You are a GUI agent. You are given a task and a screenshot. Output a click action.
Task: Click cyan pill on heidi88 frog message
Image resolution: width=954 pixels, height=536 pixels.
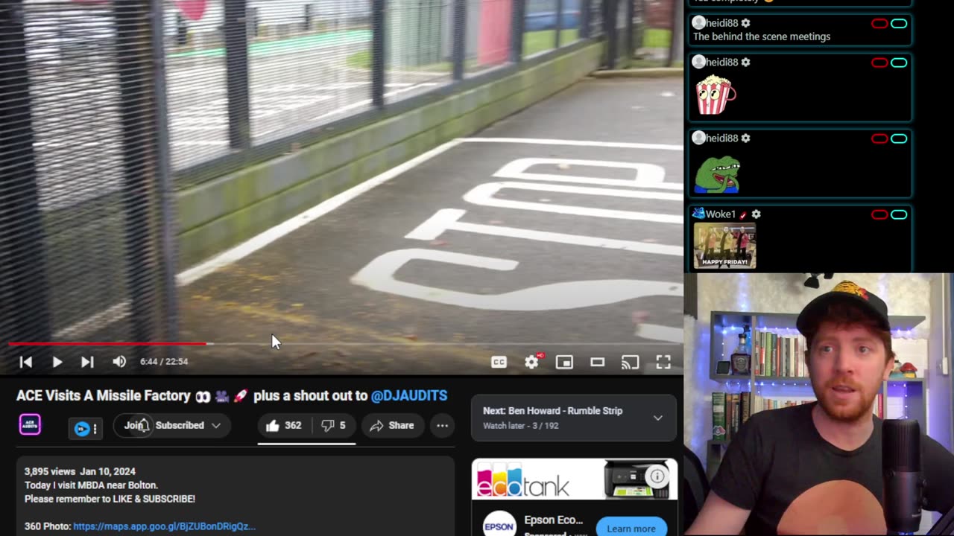(x=899, y=138)
